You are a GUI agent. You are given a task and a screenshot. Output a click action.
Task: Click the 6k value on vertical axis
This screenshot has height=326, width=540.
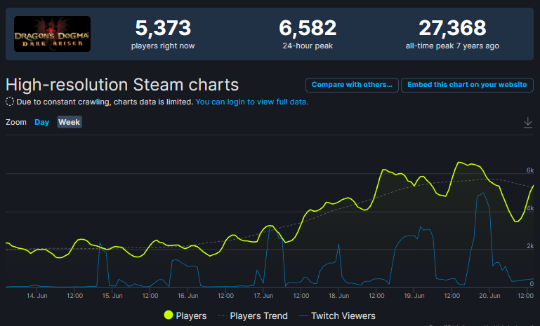click(x=530, y=170)
